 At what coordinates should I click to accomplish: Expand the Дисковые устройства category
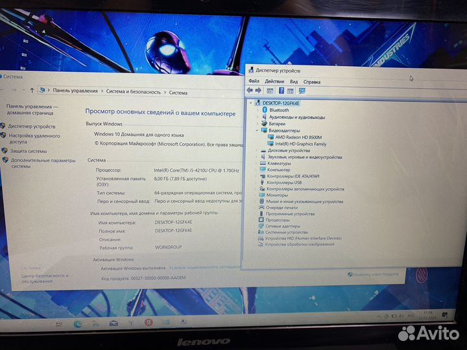(x=257, y=150)
